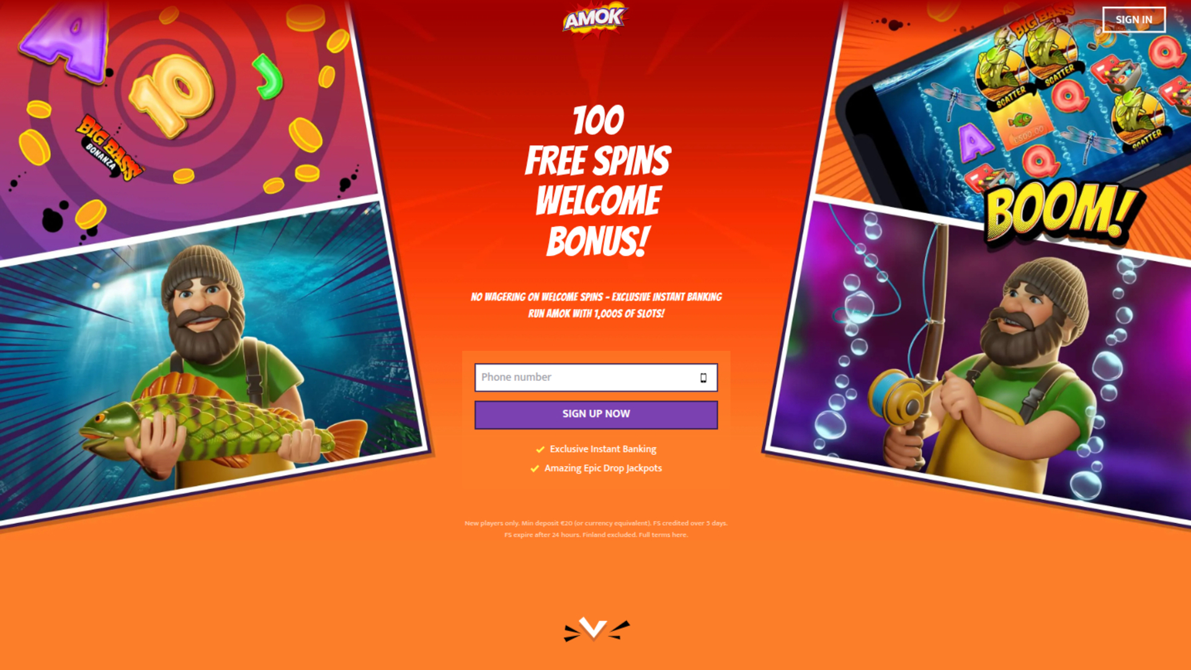
Task: Click the green letter J symbol
Action: click(x=268, y=76)
